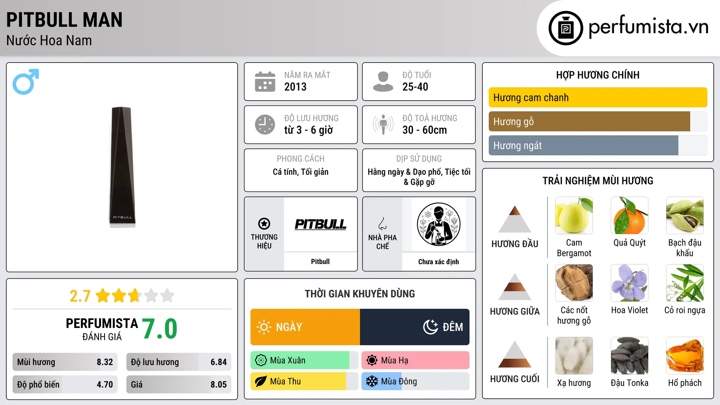This screenshot has height=405, width=720.
Task: Click the Perfumista score 7.0
Action: pos(160,329)
